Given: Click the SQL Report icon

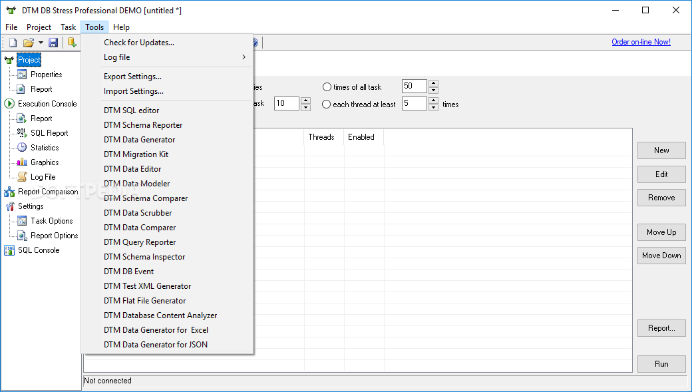Looking at the screenshot, I should pyautogui.click(x=21, y=133).
